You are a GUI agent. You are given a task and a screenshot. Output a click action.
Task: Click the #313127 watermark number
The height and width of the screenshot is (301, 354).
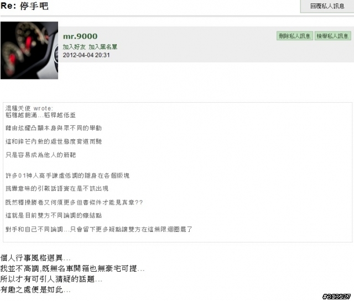[337, 297]
